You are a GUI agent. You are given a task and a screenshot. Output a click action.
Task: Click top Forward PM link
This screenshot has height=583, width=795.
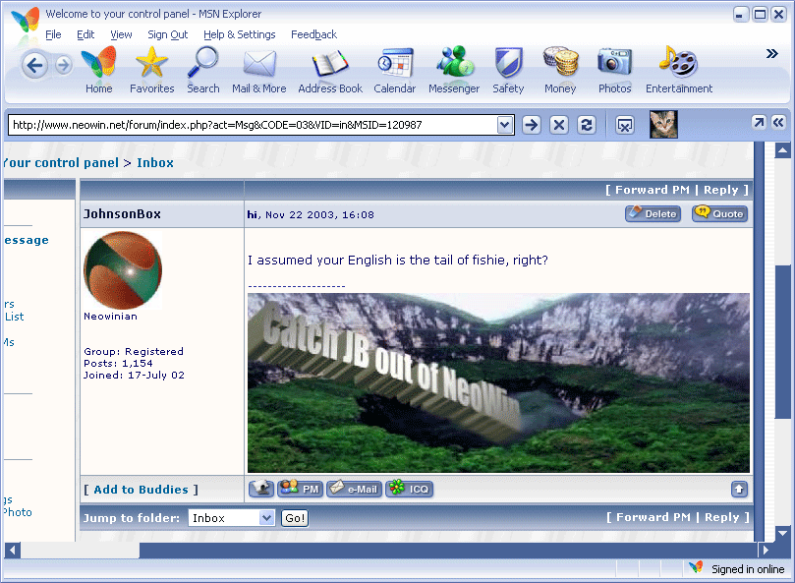[653, 190]
